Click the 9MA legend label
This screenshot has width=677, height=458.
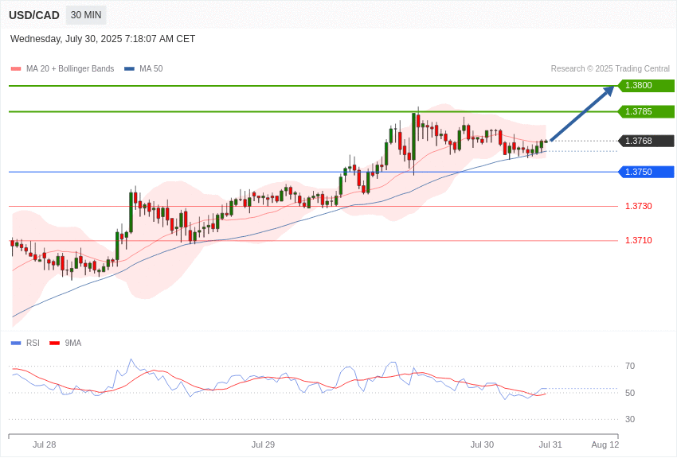[x=73, y=343]
